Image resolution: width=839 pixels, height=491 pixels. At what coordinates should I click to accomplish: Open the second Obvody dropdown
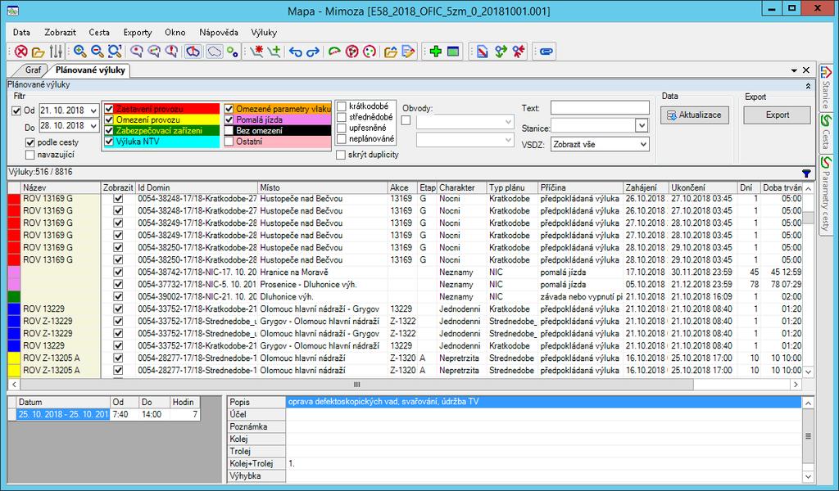pos(508,140)
